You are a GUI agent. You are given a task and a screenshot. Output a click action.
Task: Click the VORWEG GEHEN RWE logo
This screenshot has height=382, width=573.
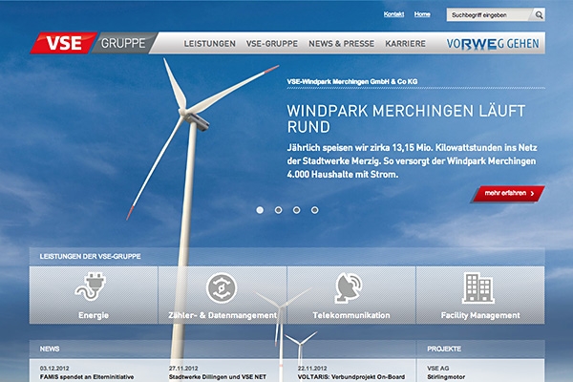(494, 44)
